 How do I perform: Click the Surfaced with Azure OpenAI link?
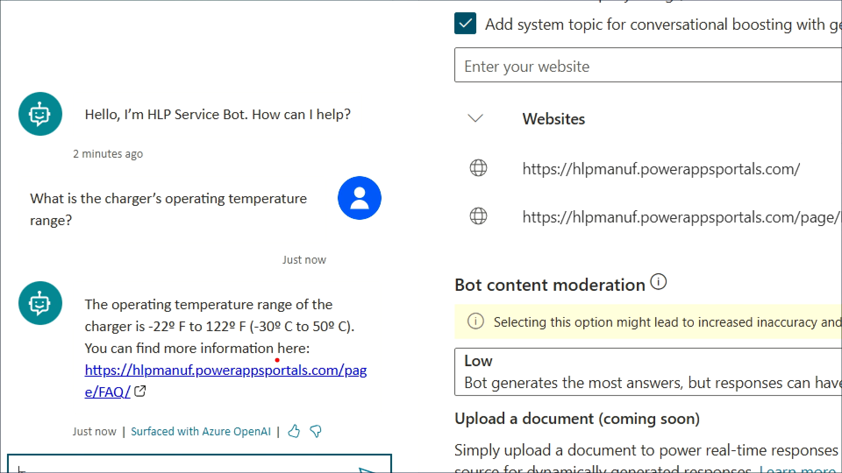click(x=201, y=432)
